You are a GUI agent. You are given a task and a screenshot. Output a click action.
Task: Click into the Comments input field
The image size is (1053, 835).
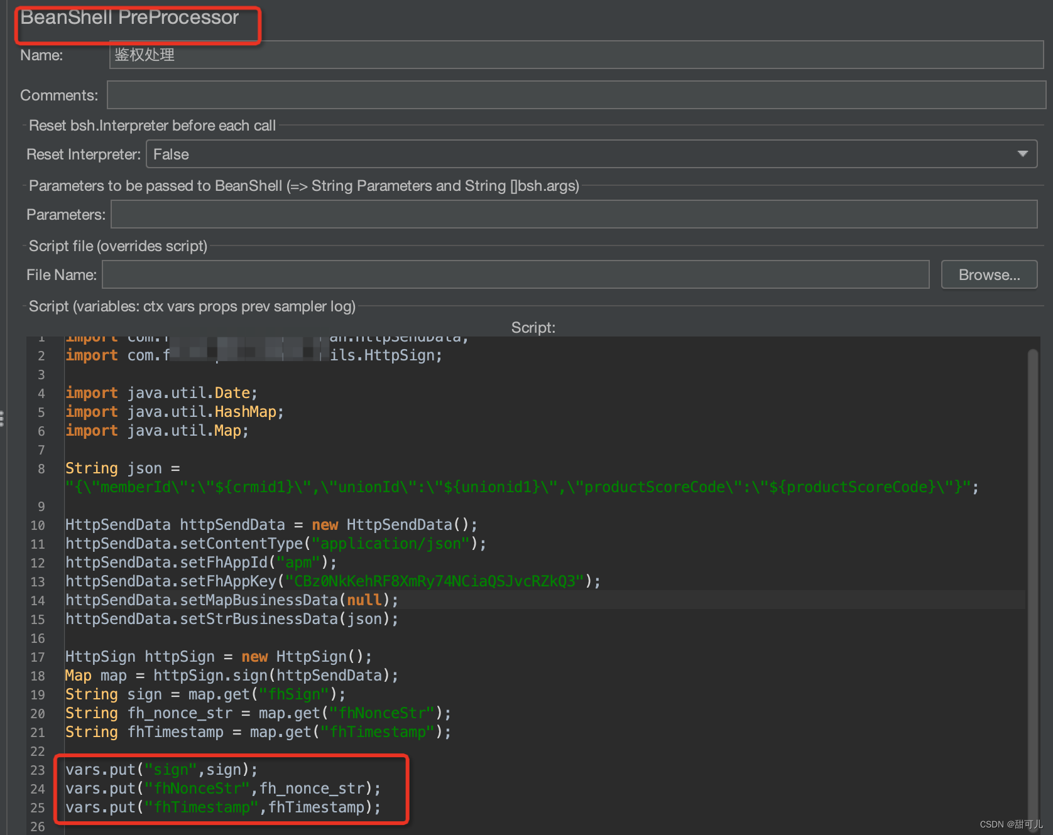(x=576, y=95)
